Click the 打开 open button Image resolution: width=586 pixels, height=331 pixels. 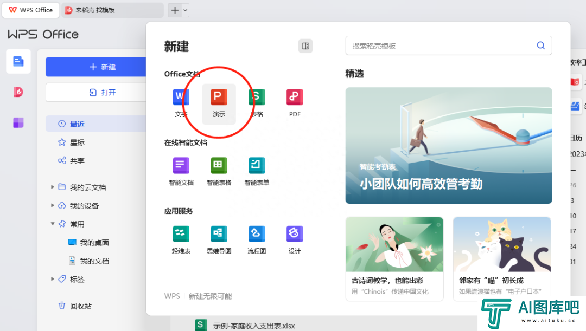[x=95, y=92]
